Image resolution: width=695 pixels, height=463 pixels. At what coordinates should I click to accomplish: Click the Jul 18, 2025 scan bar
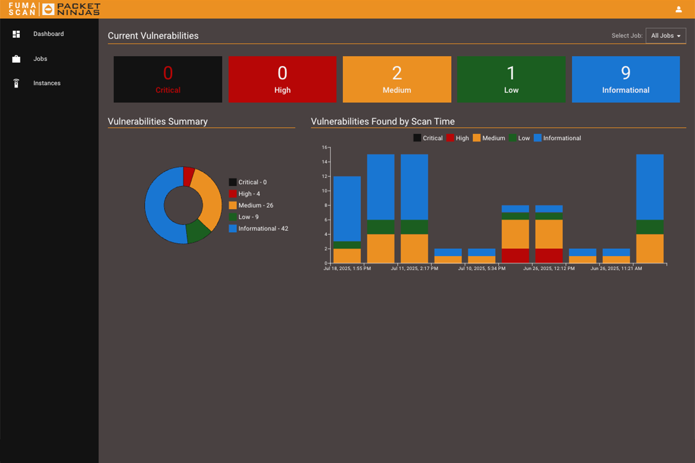(x=347, y=208)
